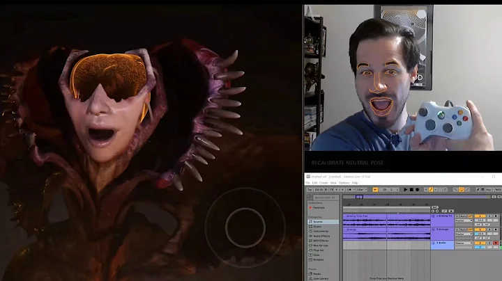Viewport: 502px width, 281px height.
Task: Toggle Draw Mode pencil icon
Action: click(478, 190)
